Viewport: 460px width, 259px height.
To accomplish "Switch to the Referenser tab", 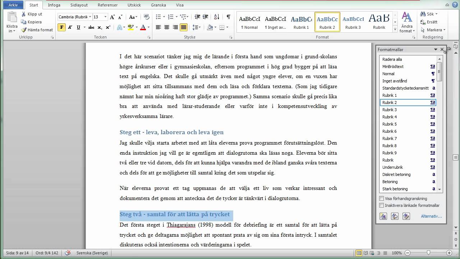I will (108, 5).
